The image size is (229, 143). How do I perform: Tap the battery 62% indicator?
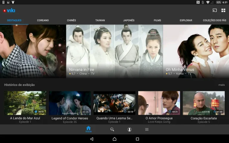click(219, 2)
